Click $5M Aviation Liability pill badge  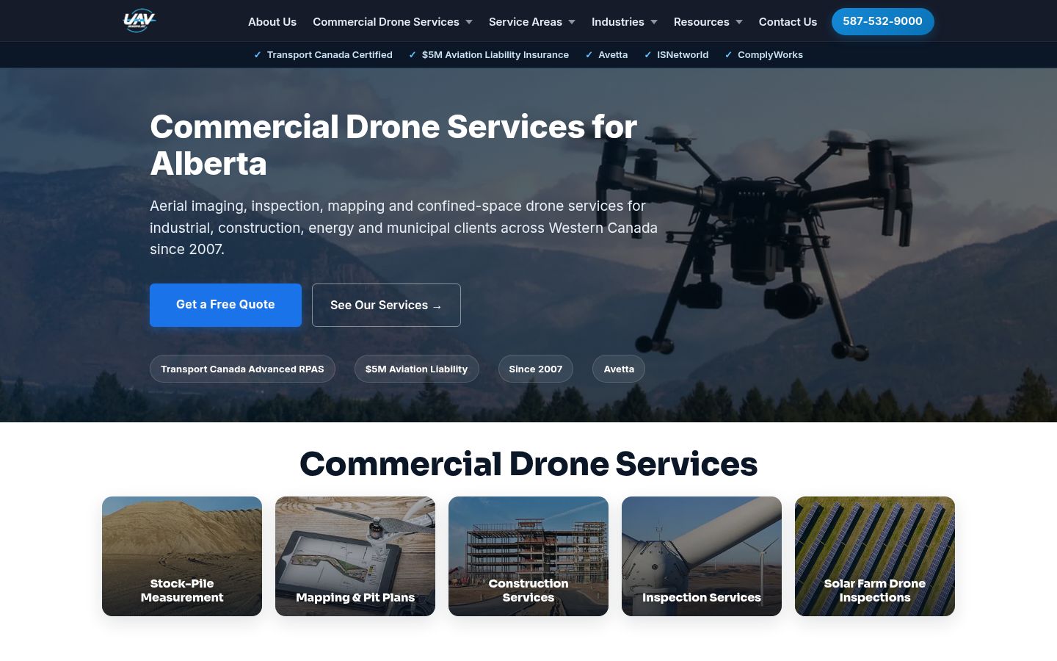pos(416,369)
